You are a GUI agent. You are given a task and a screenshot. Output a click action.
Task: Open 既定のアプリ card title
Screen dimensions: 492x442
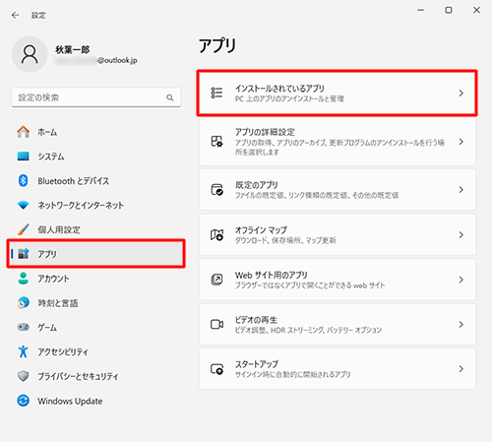256,185
